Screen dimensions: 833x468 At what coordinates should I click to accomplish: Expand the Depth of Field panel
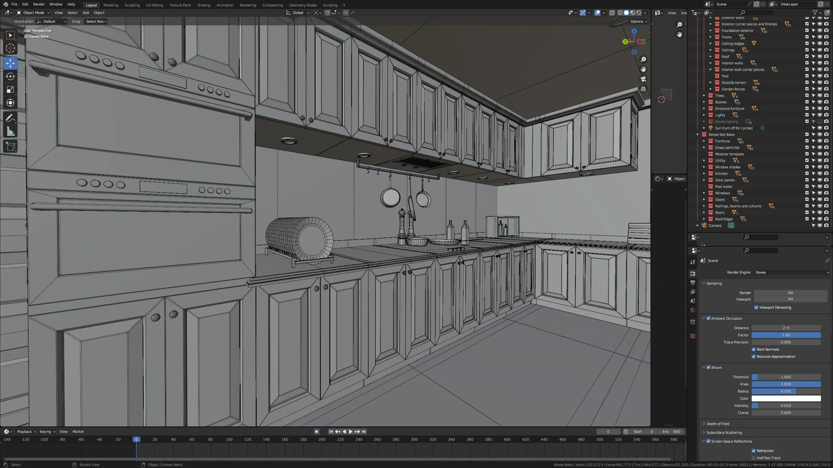[x=718, y=423]
